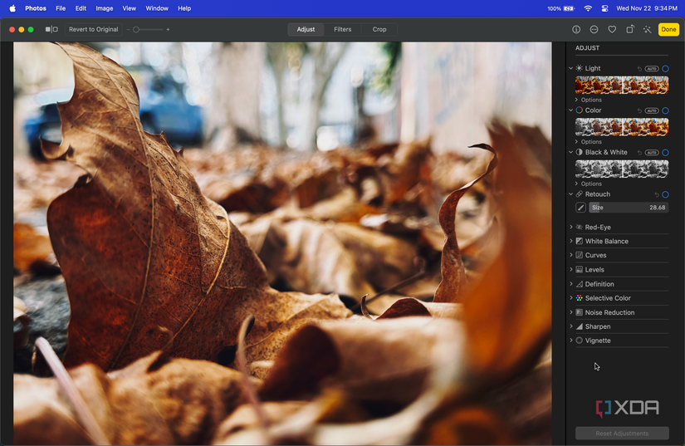This screenshot has height=446, width=685.
Task: Collapse the Black & White section chevron
Action: click(570, 152)
